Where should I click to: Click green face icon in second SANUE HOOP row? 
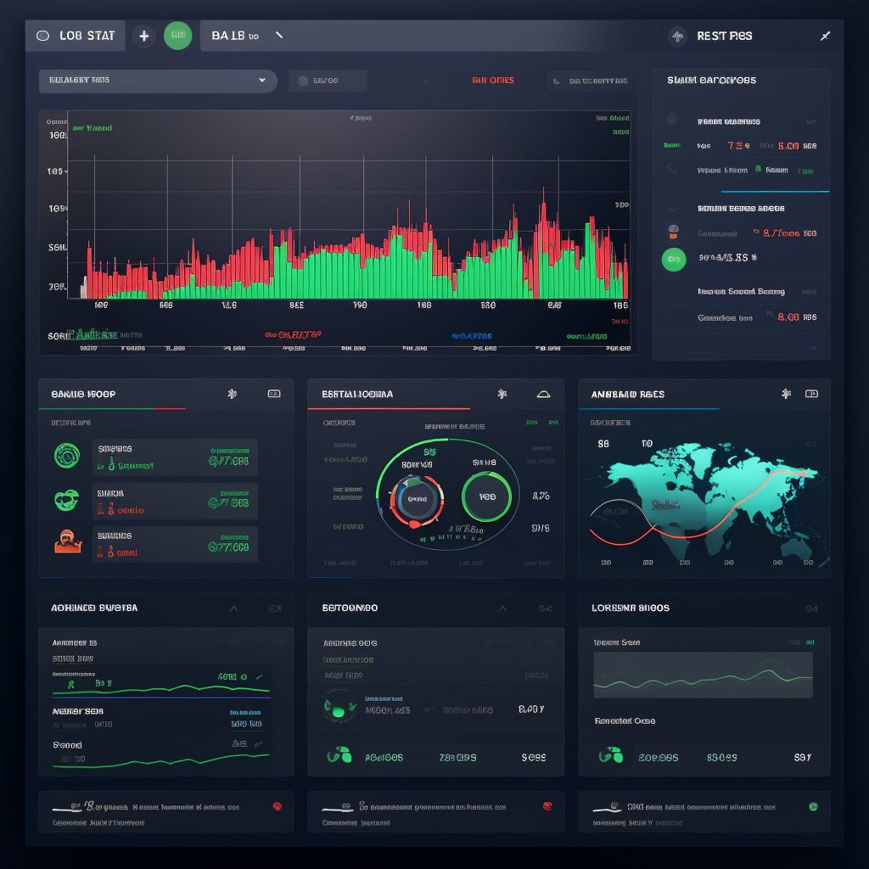pyautogui.click(x=66, y=500)
